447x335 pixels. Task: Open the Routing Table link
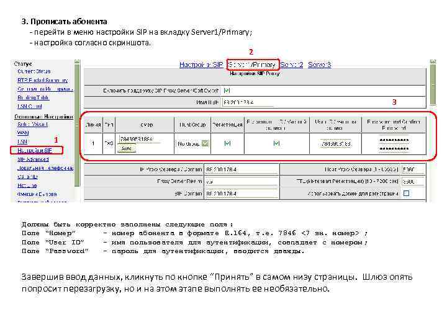[33, 97]
